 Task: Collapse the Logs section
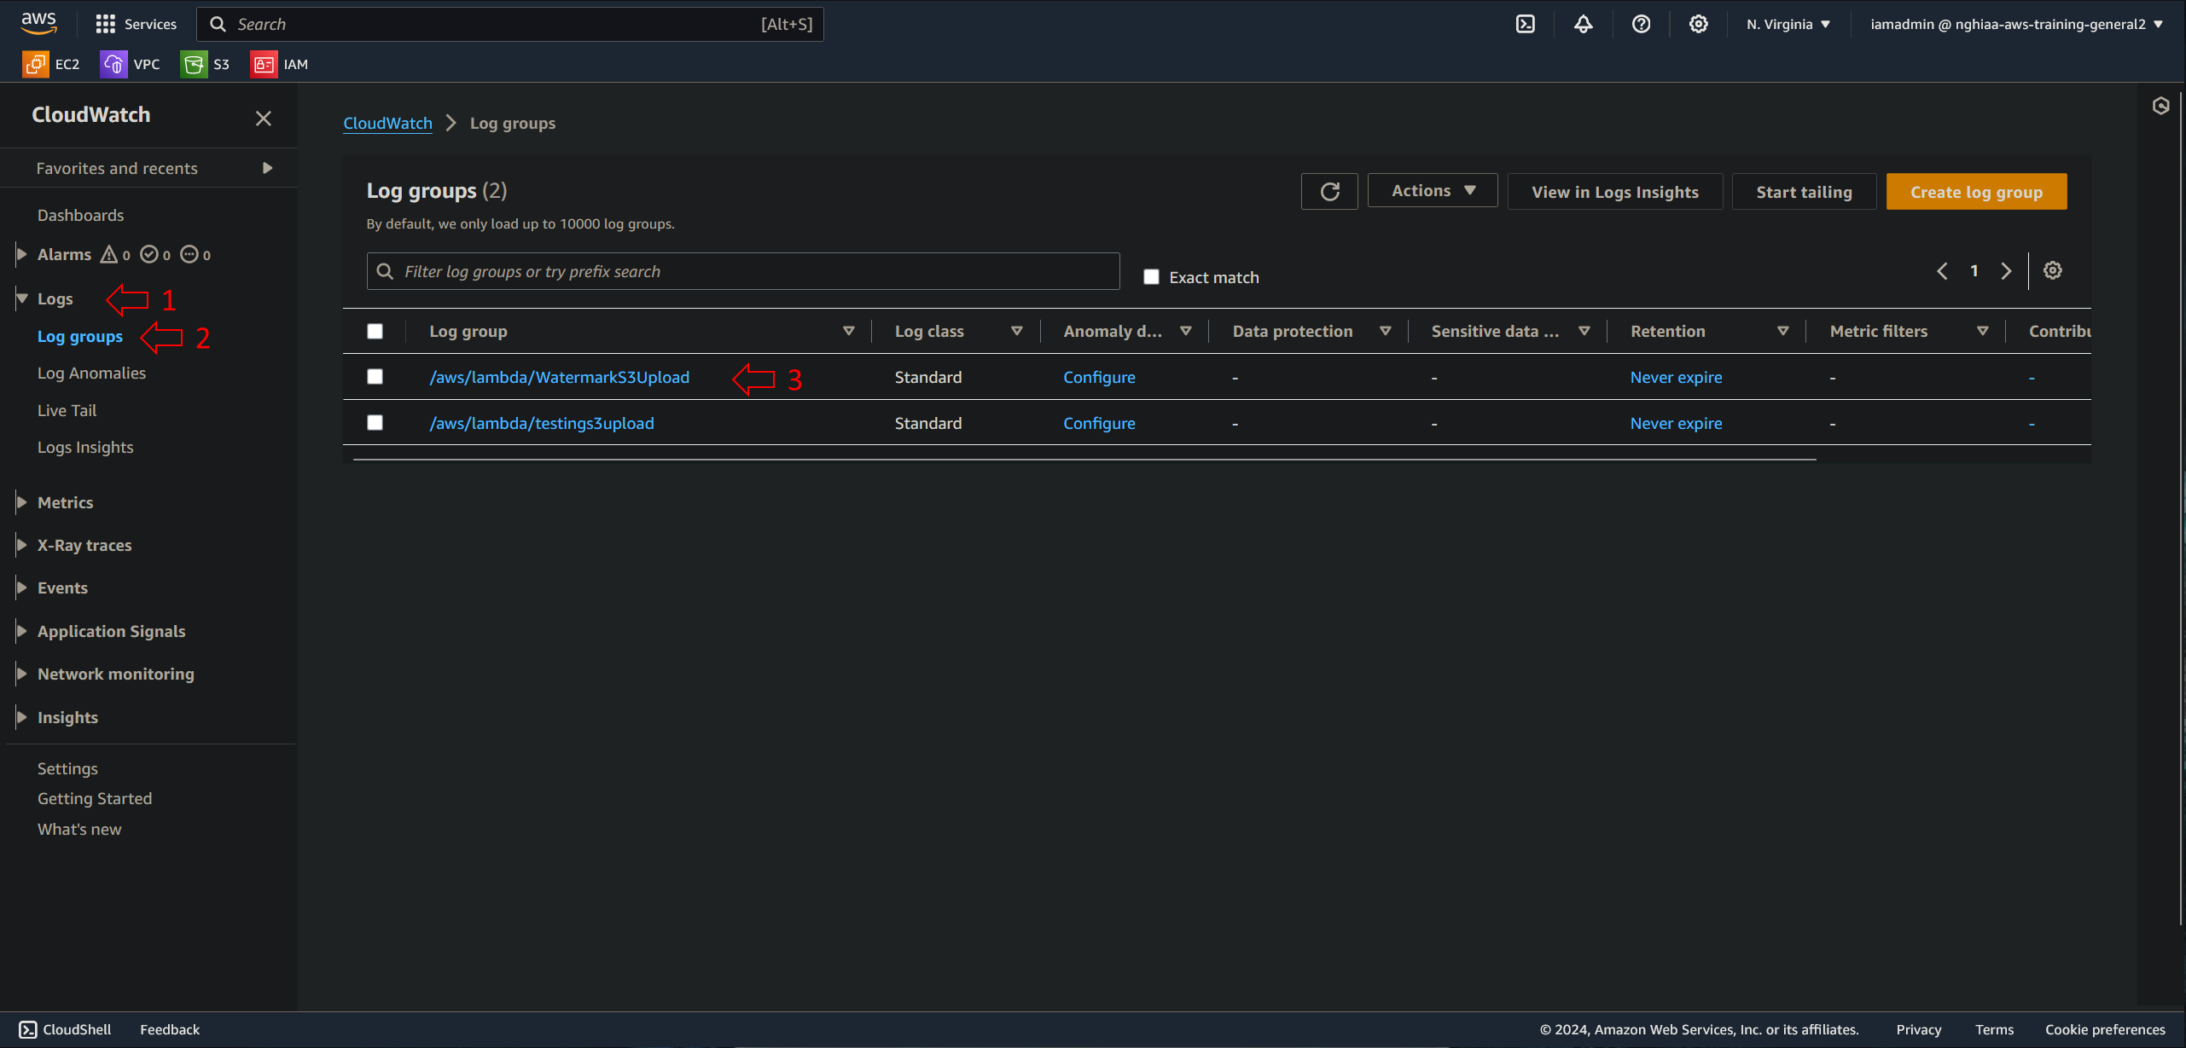21,298
